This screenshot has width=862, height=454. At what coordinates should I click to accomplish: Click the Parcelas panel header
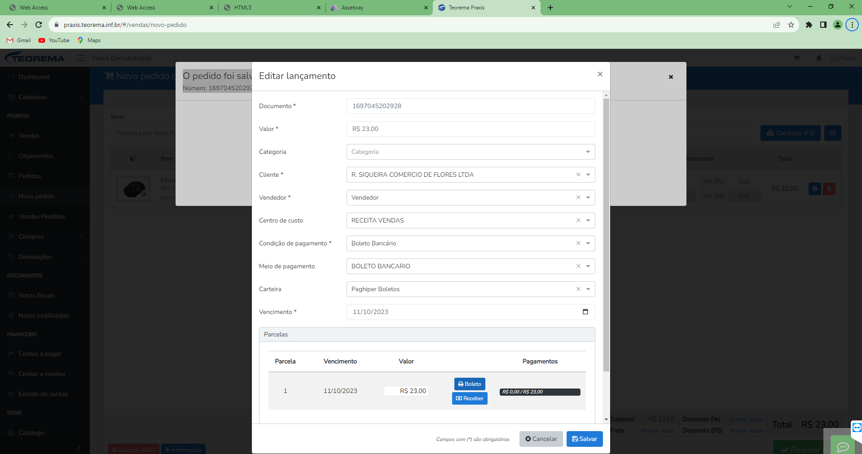427,334
